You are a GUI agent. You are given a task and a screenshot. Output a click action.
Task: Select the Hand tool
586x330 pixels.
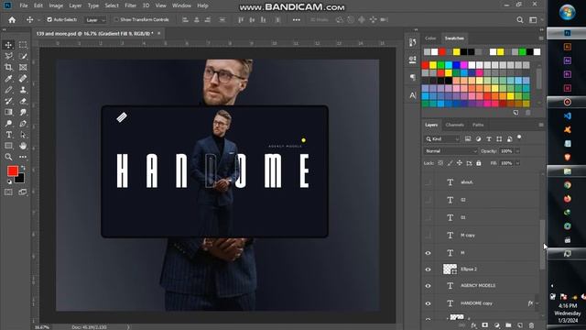tap(23, 146)
